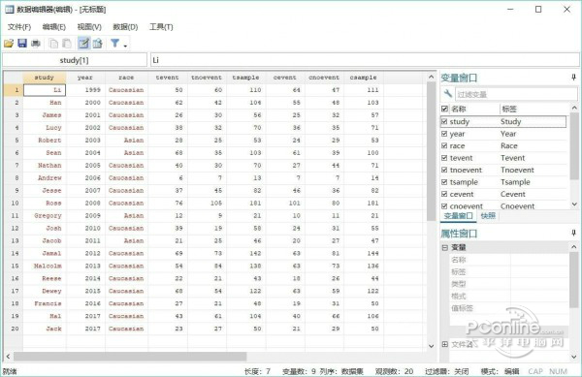Open the 工具(T) menu

(x=161, y=27)
